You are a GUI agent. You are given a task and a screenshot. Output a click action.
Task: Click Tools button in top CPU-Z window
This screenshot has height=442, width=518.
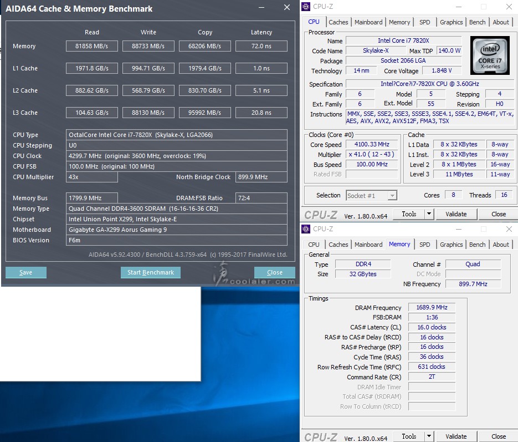(409, 214)
